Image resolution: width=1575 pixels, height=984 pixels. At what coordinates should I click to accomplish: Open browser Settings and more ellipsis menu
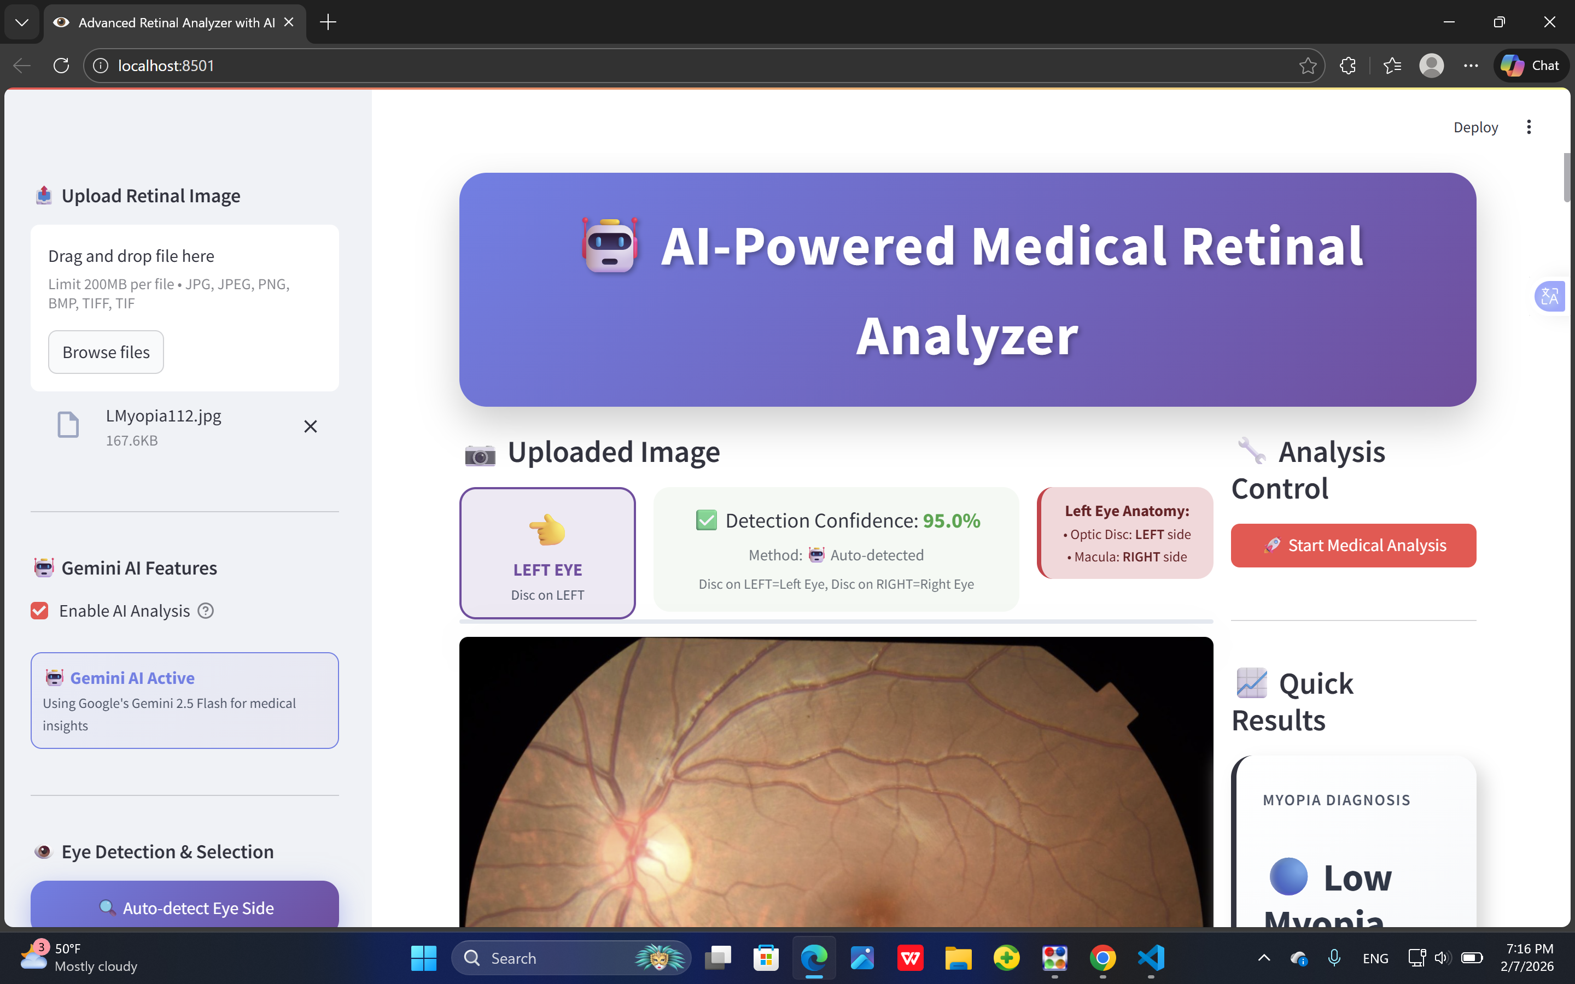(x=1471, y=66)
